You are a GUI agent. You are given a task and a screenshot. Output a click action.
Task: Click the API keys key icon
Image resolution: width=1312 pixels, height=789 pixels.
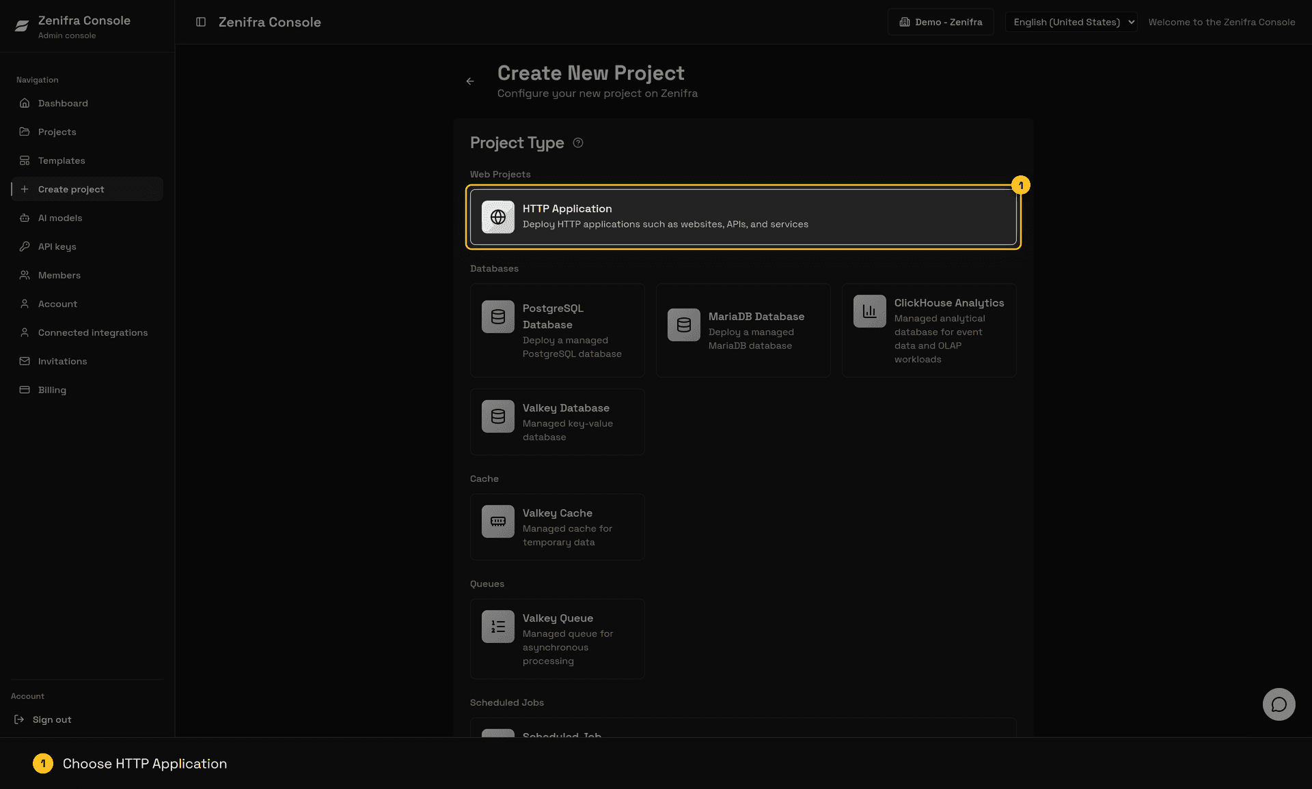coord(25,246)
